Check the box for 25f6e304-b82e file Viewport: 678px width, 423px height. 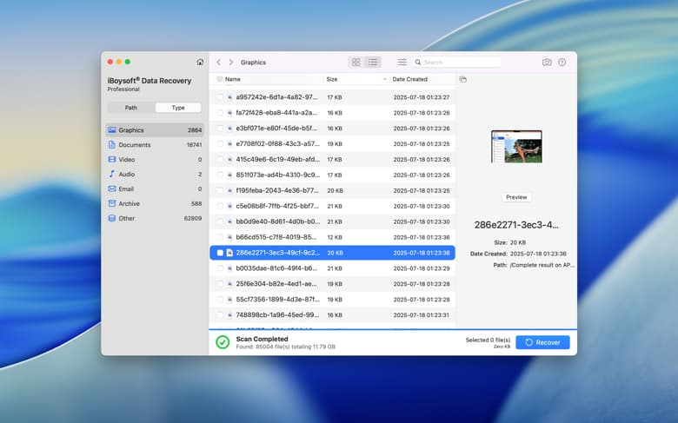point(220,284)
